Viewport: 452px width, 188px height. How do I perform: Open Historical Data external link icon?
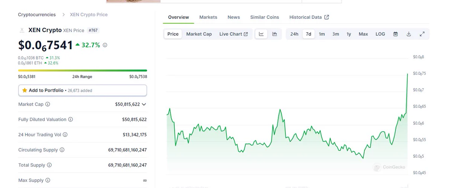tap(327, 17)
